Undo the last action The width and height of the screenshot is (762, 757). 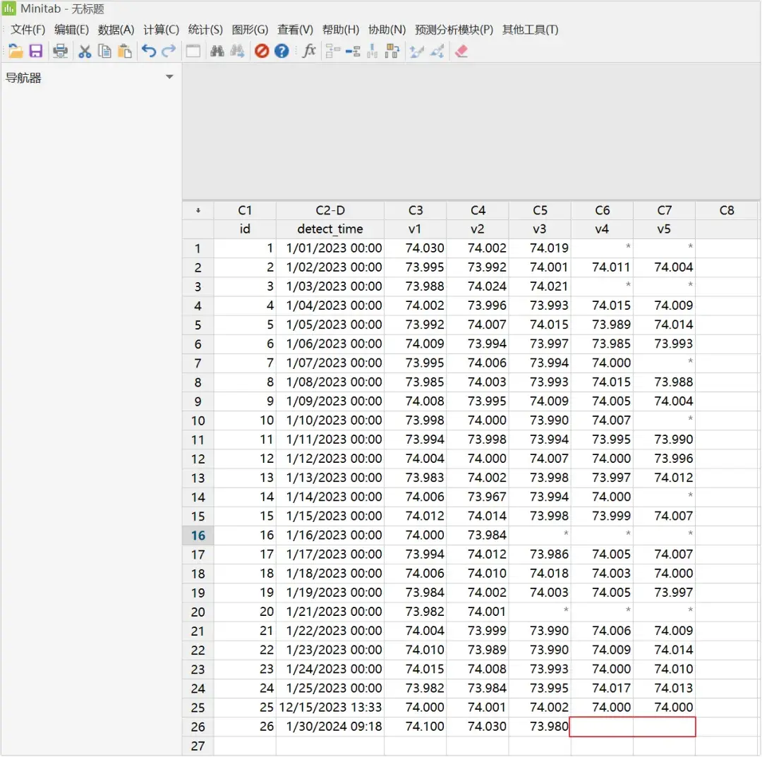[x=149, y=51]
